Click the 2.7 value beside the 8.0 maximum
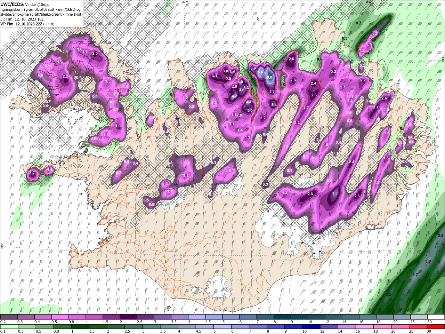The width and height of the screenshot is (445, 334). click(272, 92)
